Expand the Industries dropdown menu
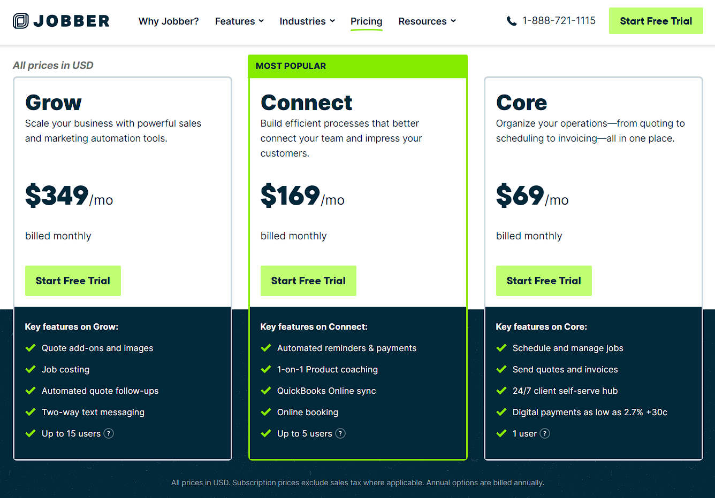The height and width of the screenshot is (498, 715). click(307, 21)
